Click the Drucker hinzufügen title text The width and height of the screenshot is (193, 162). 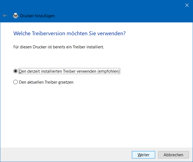tap(37, 16)
